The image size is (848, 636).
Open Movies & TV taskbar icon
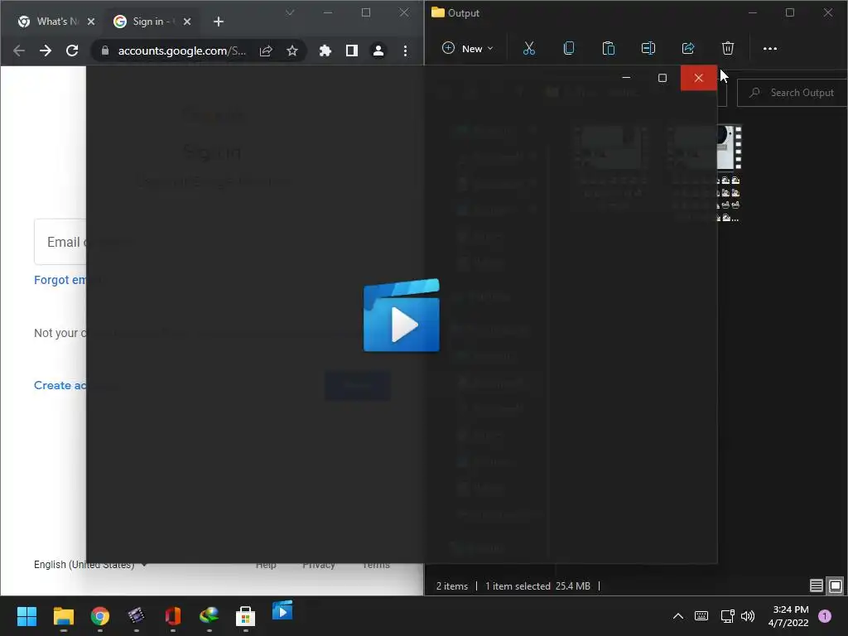click(282, 611)
